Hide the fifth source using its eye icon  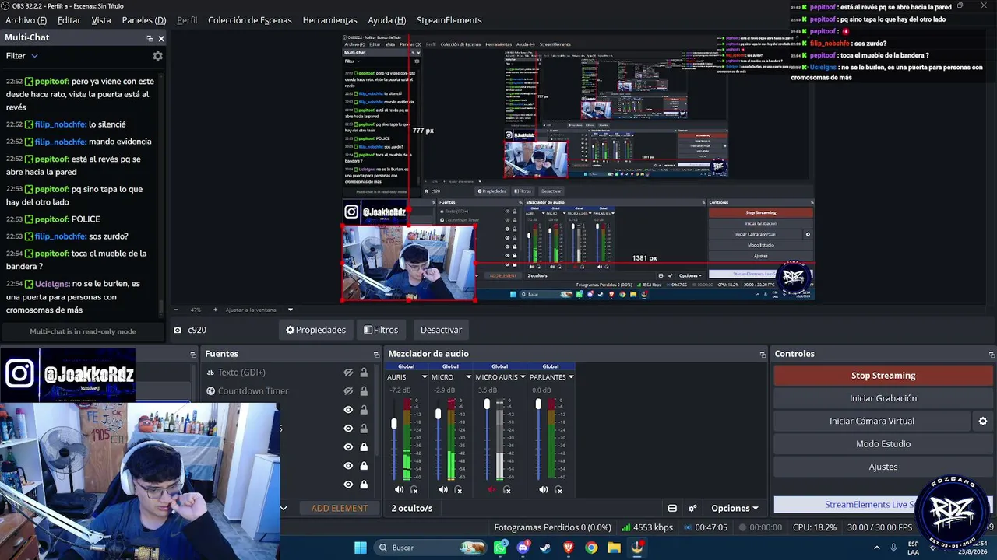pyautogui.click(x=348, y=447)
